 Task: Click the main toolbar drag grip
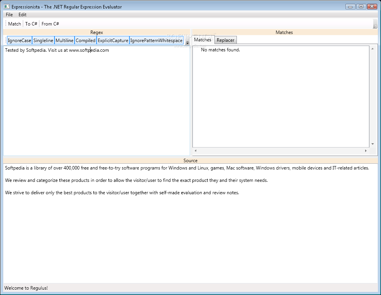tap(5, 24)
